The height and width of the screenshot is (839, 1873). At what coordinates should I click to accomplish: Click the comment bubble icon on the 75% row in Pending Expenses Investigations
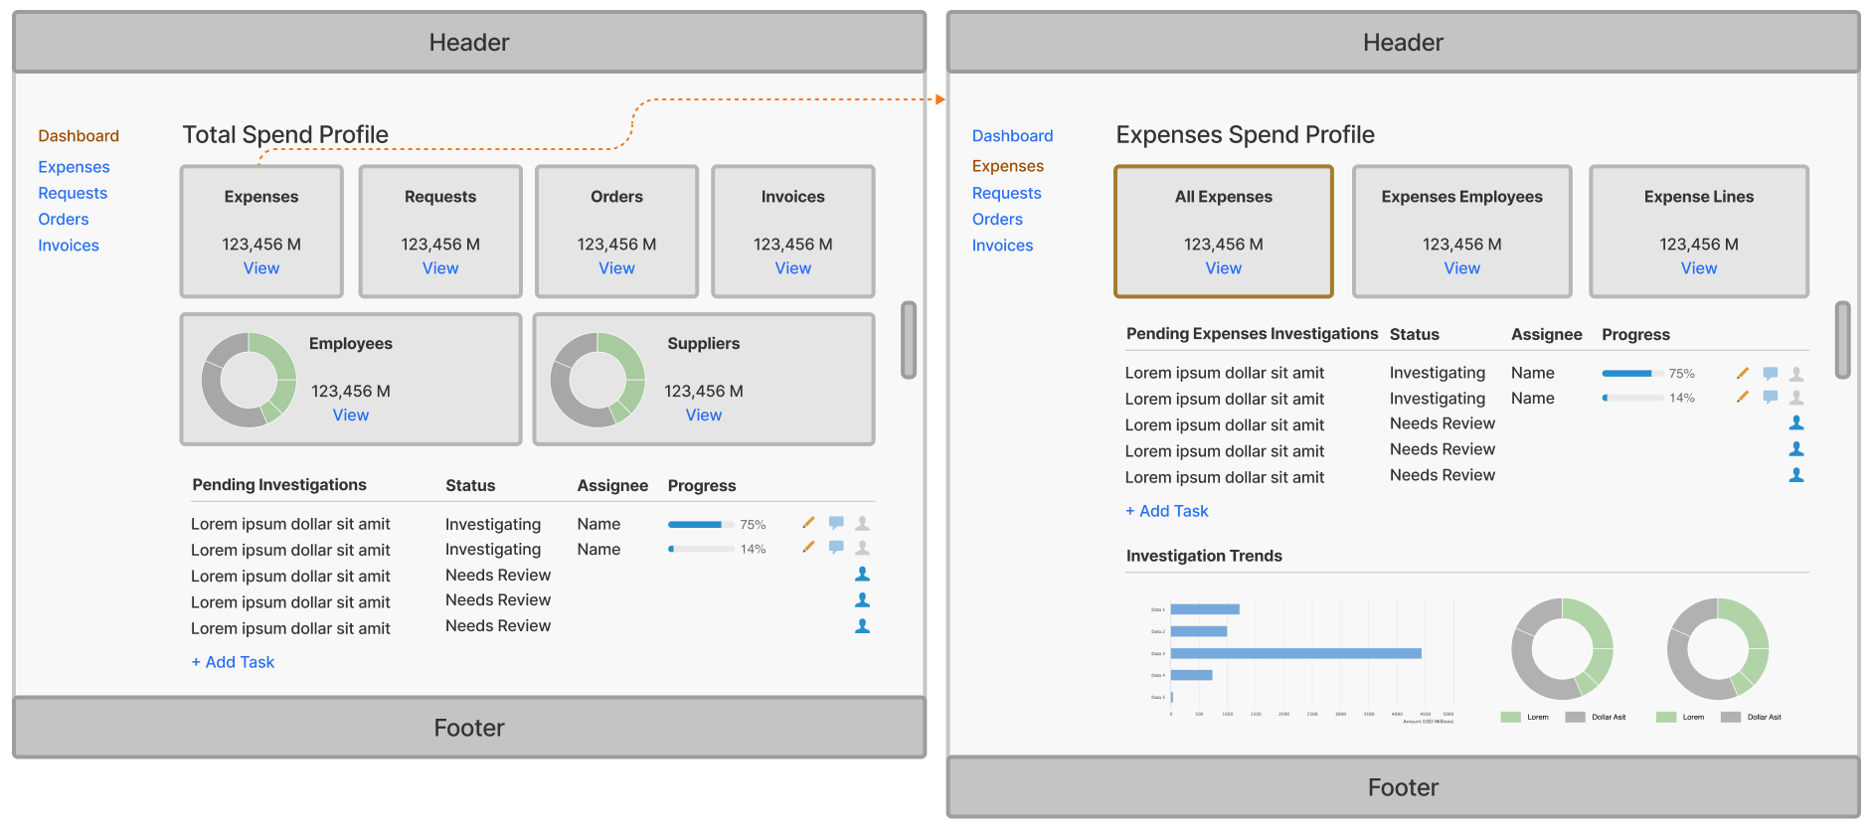(x=1770, y=373)
